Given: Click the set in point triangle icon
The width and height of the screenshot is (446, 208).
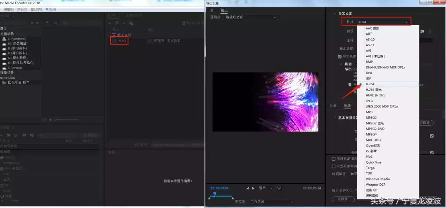Looking at the screenshot, I should (x=247, y=188).
